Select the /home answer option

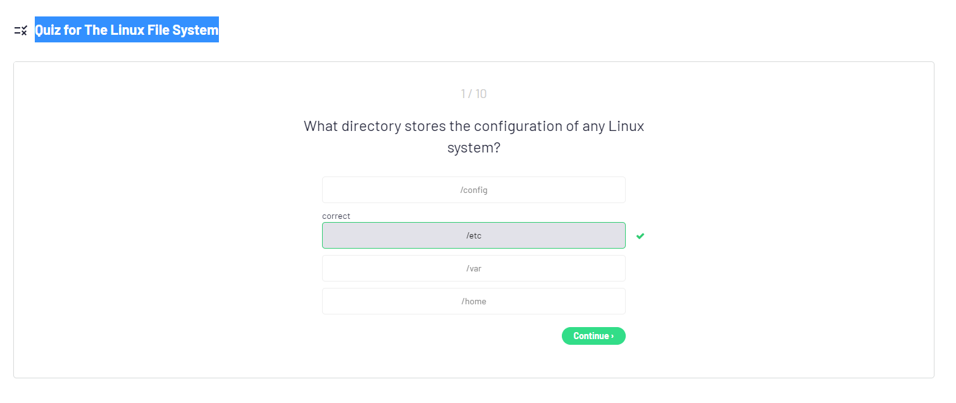[x=473, y=301]
